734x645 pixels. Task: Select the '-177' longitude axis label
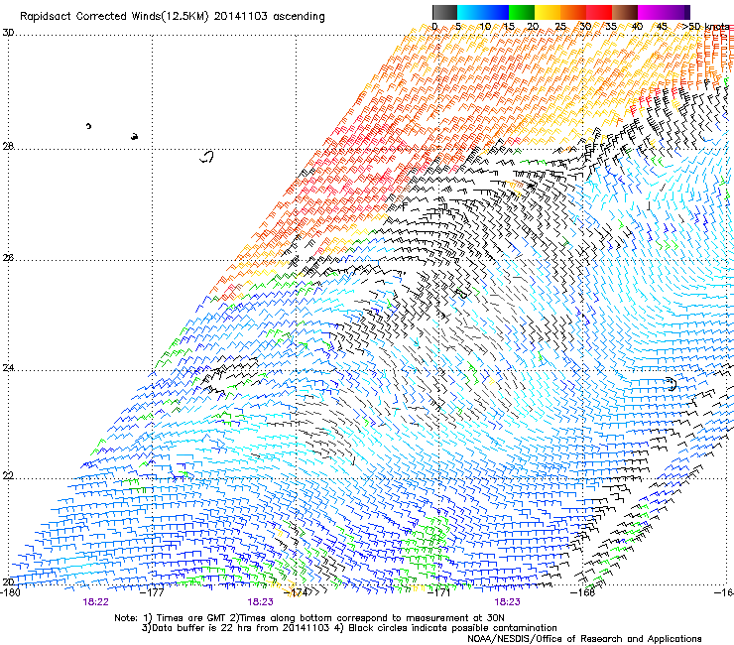(153, 592)
